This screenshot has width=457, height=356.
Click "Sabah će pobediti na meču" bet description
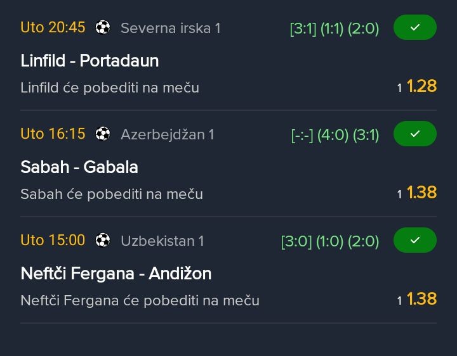112,194
